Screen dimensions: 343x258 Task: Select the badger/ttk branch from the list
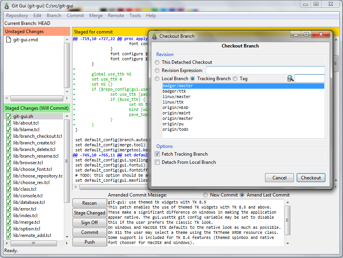click(175, 91)
